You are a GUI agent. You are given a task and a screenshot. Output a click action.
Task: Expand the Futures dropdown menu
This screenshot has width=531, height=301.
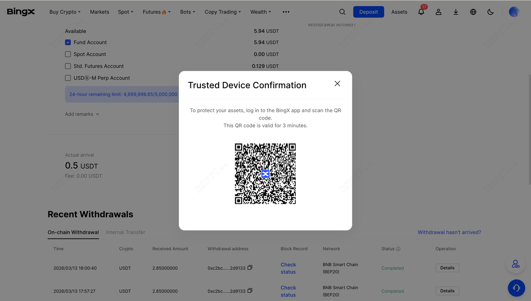point(157,12)
